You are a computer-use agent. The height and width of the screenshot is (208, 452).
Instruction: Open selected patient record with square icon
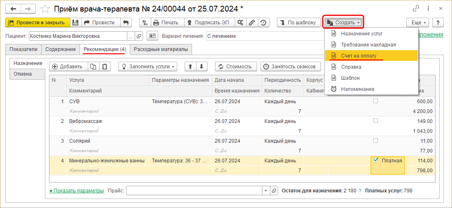(x=139, y=36)
